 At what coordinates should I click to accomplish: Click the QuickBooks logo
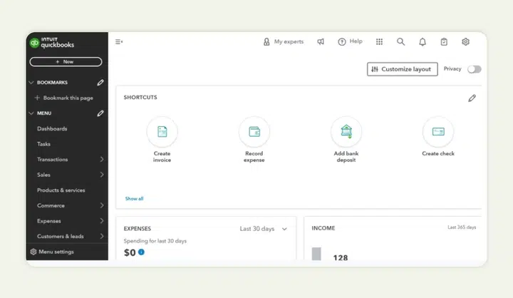(52, 43)
